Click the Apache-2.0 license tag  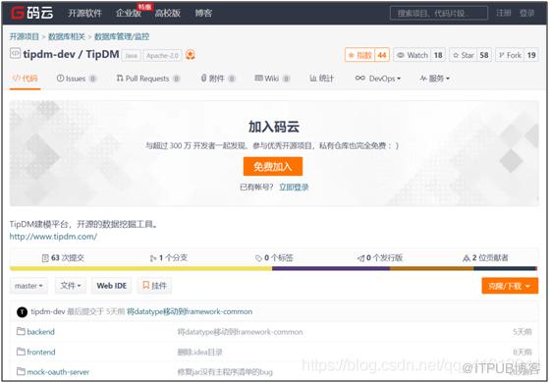pyautogui.click(x=162, y=55)
